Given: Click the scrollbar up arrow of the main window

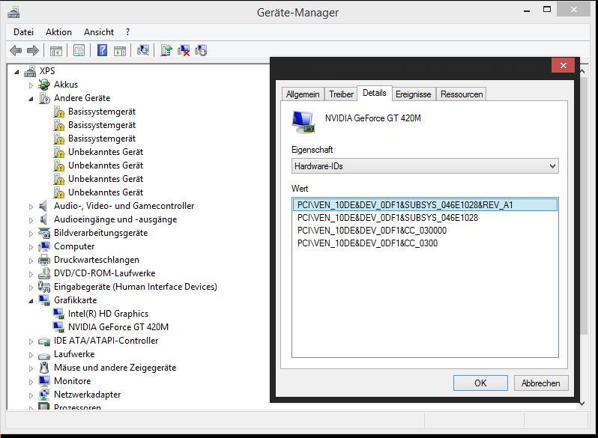Looking at the screenshot, I should coord(582,71).
